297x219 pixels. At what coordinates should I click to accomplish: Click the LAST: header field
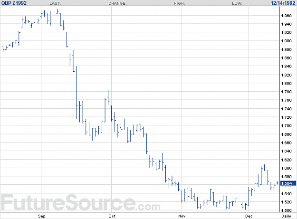[x=56, y=3]
